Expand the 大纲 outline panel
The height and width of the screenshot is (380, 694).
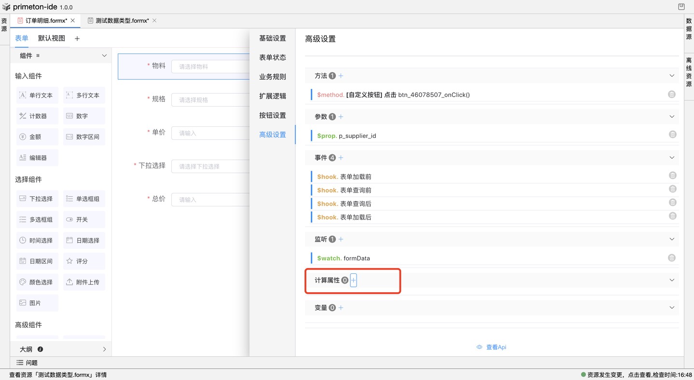click(104, 349)
